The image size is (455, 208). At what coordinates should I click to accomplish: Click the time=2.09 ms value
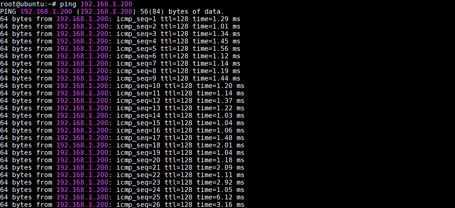[x=220, y=167]
